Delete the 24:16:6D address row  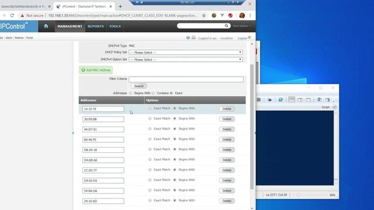coord(227,201)
